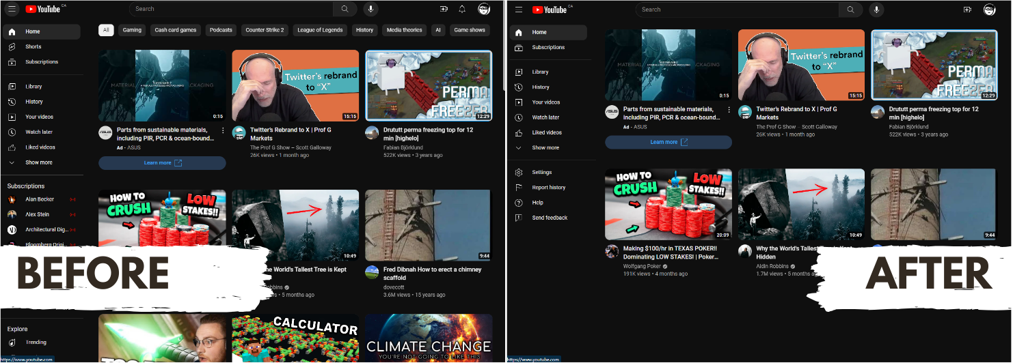Click into the Search field in BEFORE screenshot
The width and height of the screenshot is (1013, 363).
[x=231, y=9]
